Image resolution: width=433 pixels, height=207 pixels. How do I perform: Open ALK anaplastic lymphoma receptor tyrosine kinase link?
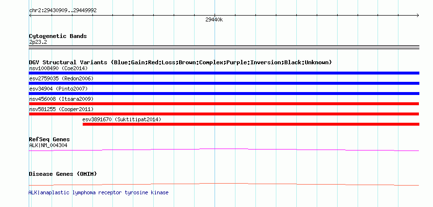(x=98, y=192)
